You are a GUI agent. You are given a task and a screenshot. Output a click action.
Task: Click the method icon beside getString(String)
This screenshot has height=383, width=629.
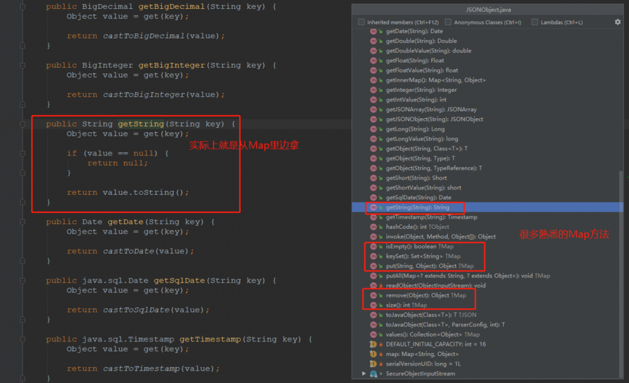374,207
